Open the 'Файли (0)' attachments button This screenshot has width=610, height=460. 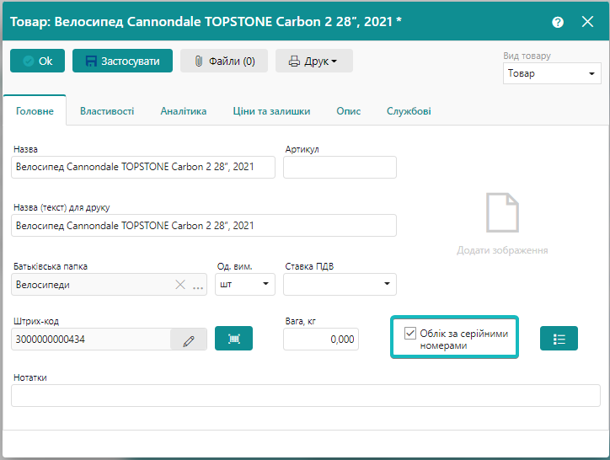click(224, 61)
